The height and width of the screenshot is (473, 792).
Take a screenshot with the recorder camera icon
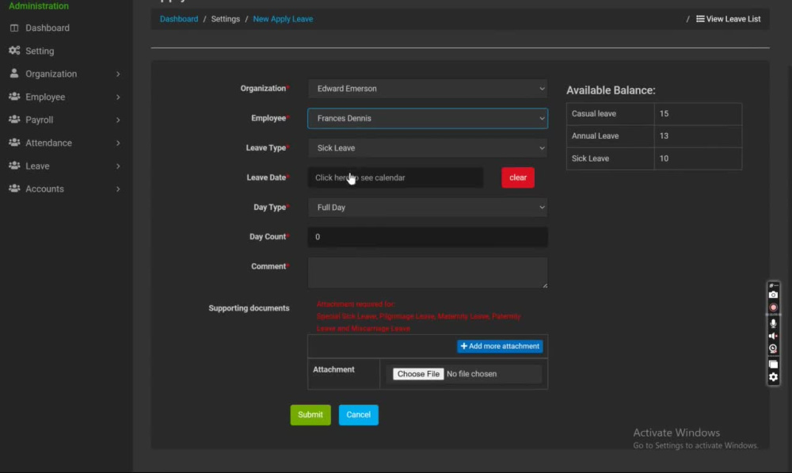[773, 295]
